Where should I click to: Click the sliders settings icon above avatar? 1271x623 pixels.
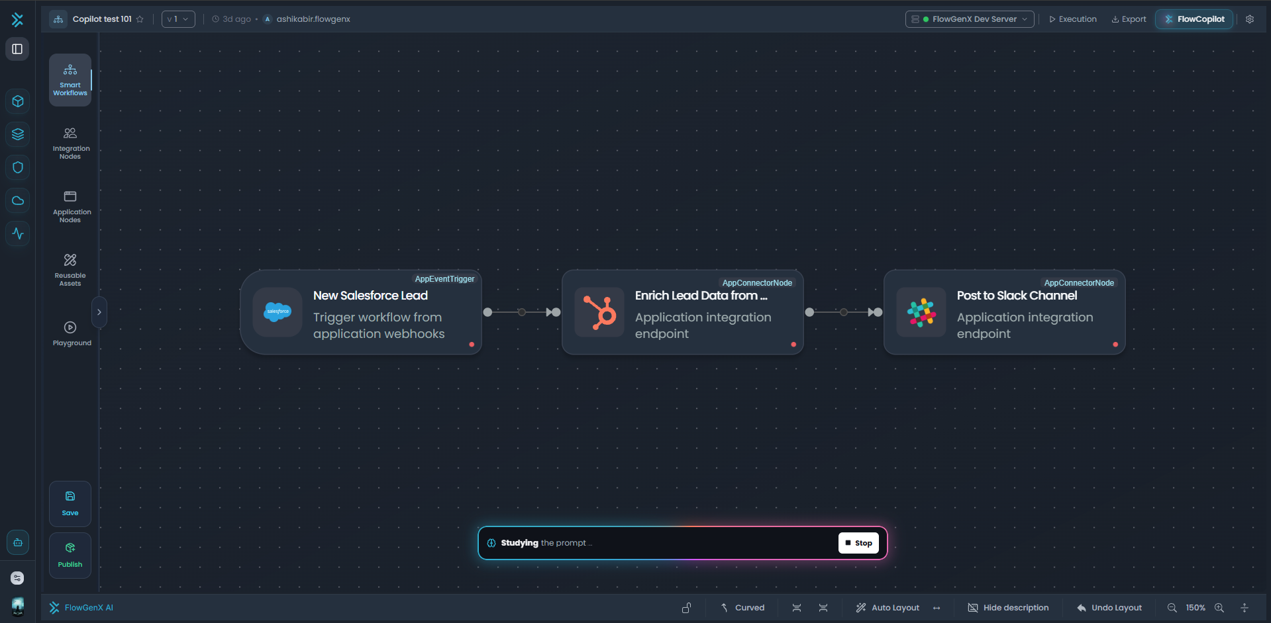(18, 578)
